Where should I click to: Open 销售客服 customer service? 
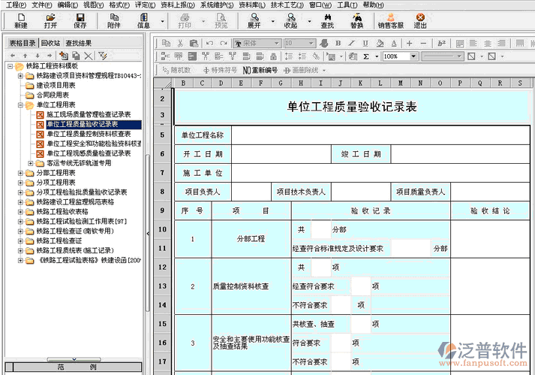(390, 20)
